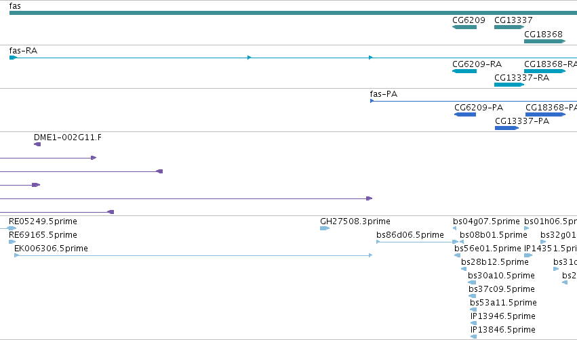The height and width of the screenshot is (340, 577).
Task: Click the CG6209-RA transcript glyph
Action: [x=464, y=71]
